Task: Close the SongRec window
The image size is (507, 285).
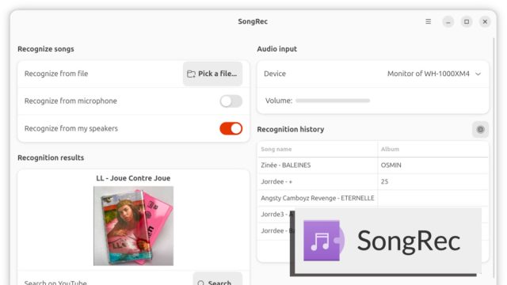Action: pyautogui.click(x=485, y=21)
